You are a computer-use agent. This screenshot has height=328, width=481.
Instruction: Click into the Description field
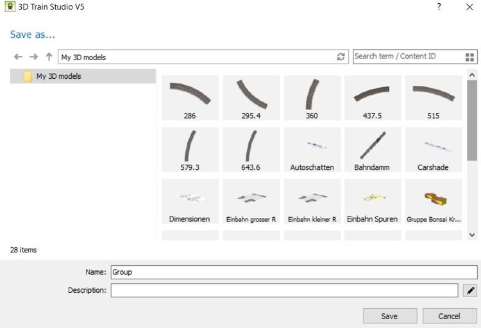click(284, 290)
